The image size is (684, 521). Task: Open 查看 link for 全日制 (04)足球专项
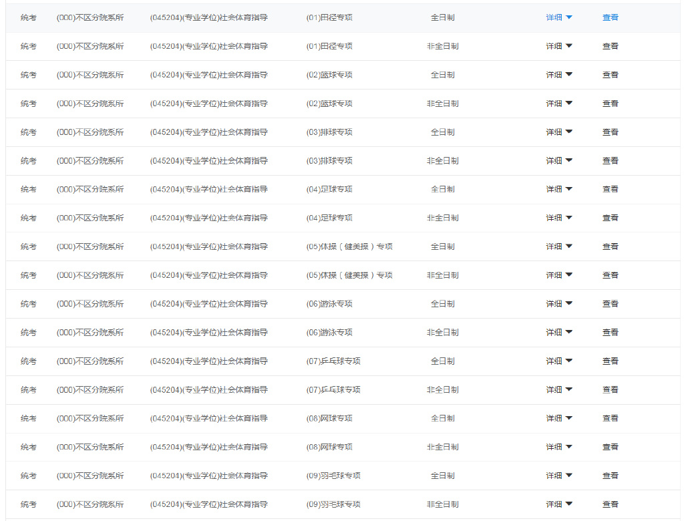[611, 190]
